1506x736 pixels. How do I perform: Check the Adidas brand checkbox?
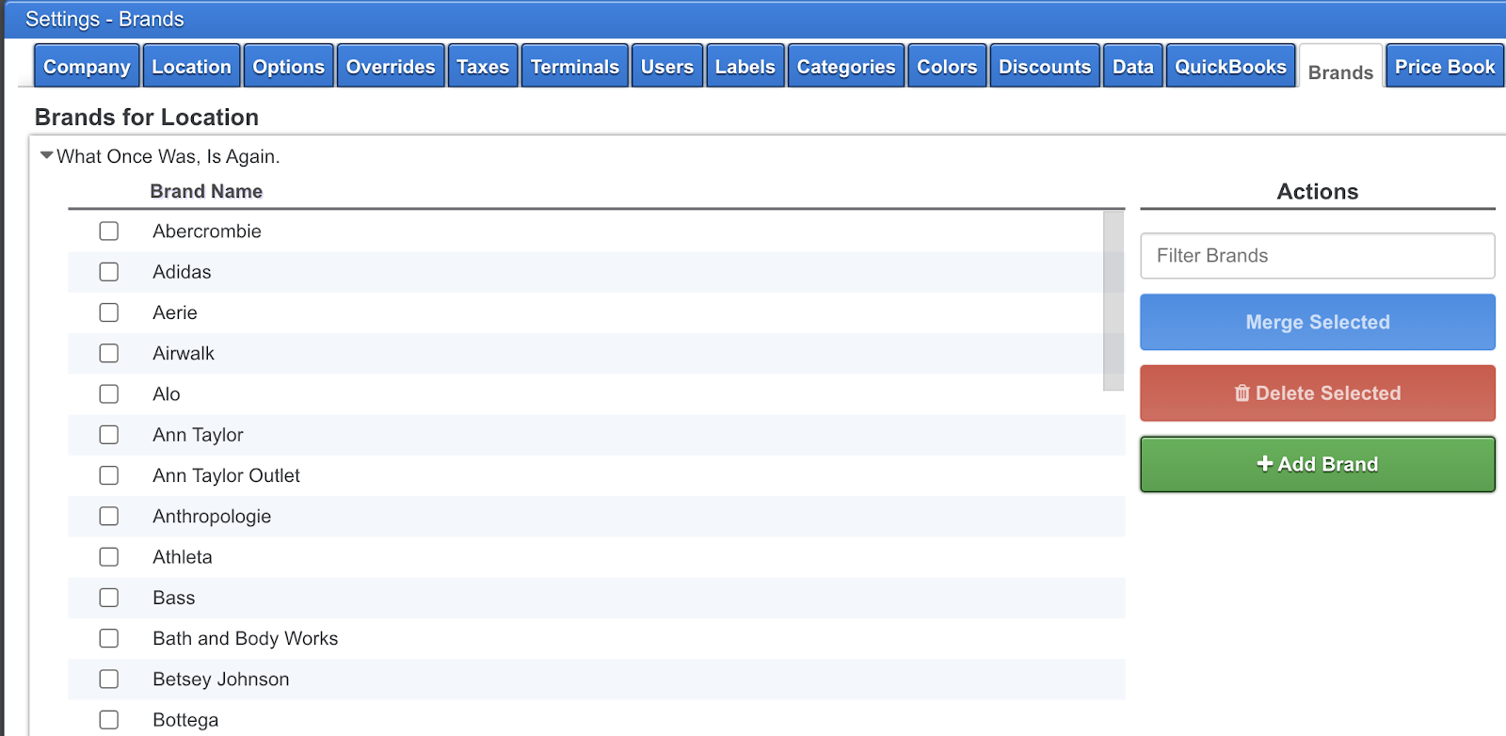click(109, 272)
